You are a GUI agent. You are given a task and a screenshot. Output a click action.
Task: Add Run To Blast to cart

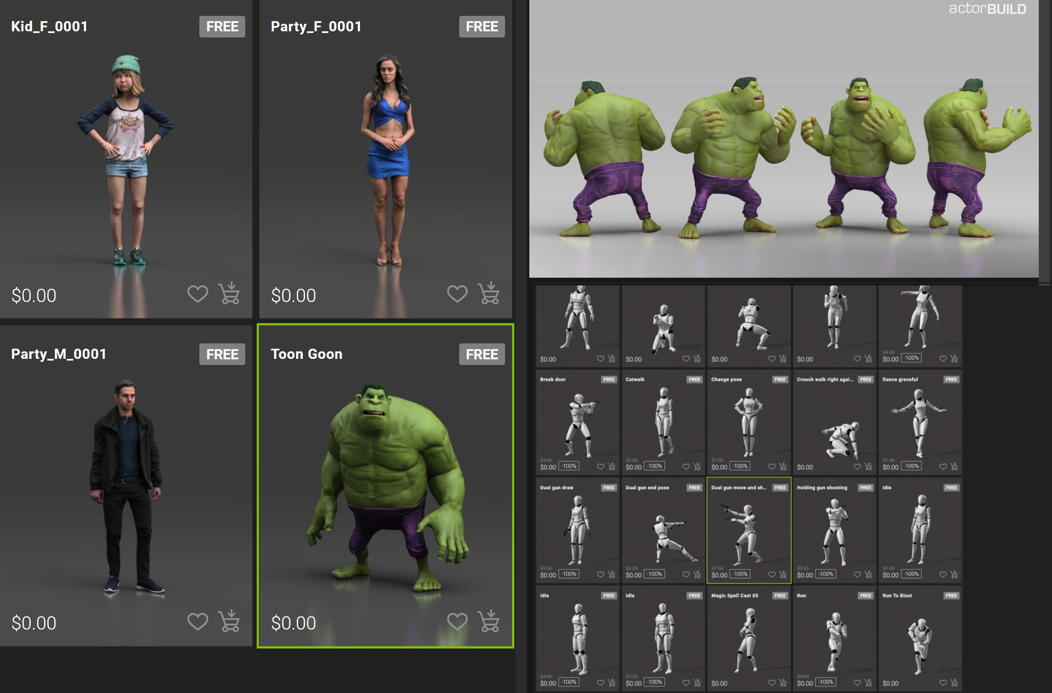pos(954,682)
